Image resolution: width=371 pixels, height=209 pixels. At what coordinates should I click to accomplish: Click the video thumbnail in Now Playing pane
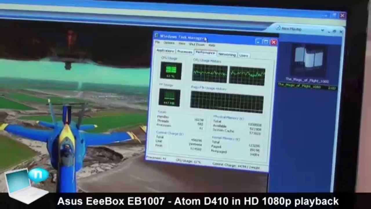pos(309,60)
